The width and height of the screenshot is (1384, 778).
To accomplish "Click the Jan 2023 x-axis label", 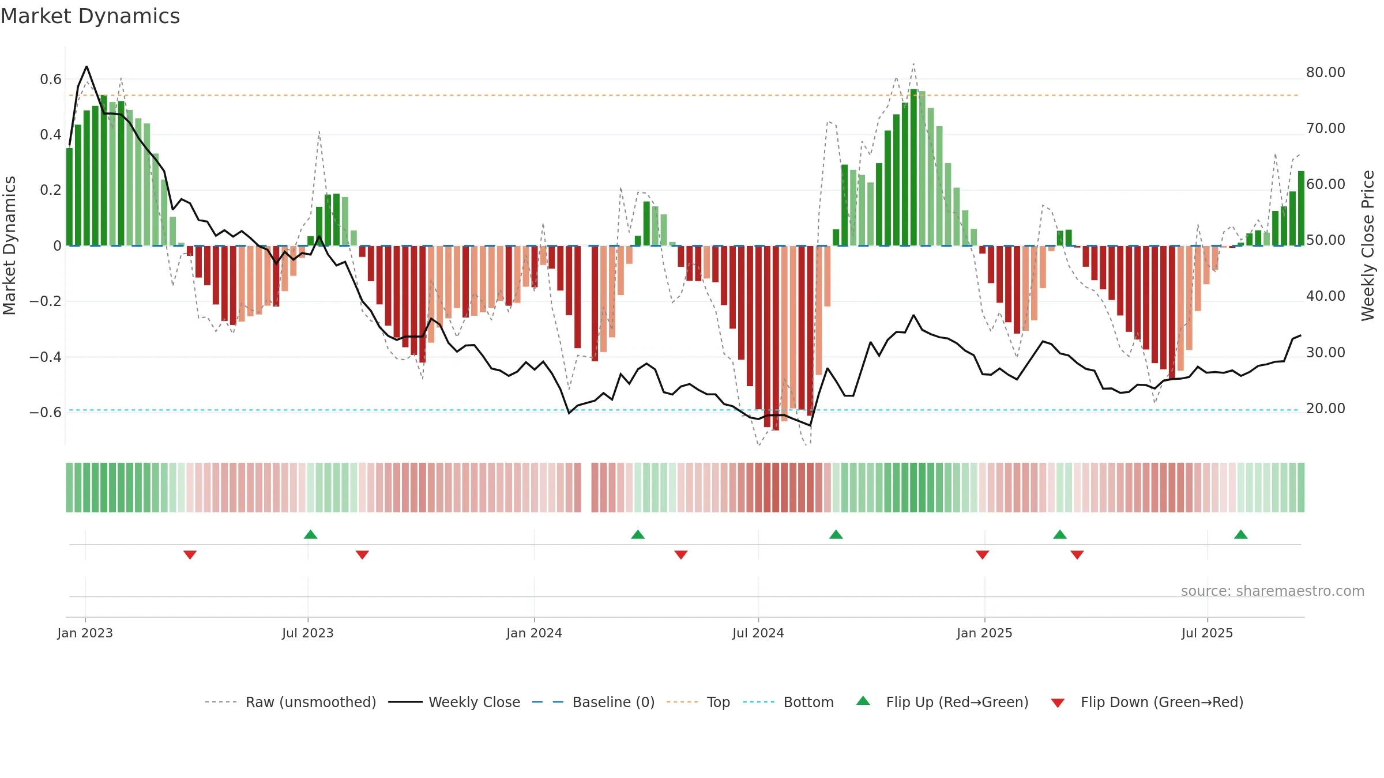I will [85, 633].
